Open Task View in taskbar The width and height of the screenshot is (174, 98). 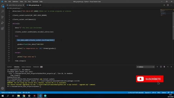13,96
